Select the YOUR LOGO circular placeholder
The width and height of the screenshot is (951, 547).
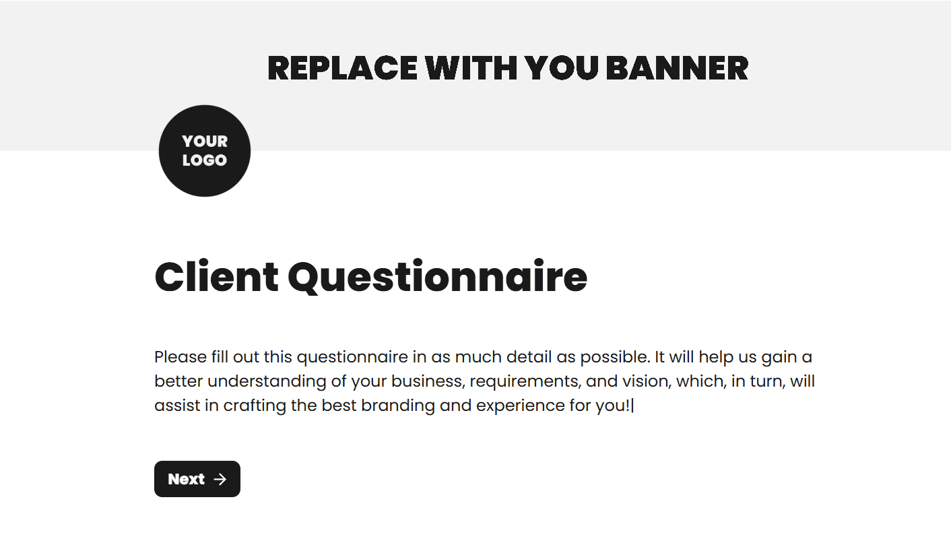click(x=205, y=151)
